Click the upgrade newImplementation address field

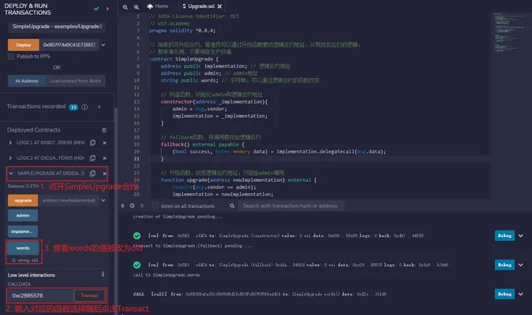(68, 200)
